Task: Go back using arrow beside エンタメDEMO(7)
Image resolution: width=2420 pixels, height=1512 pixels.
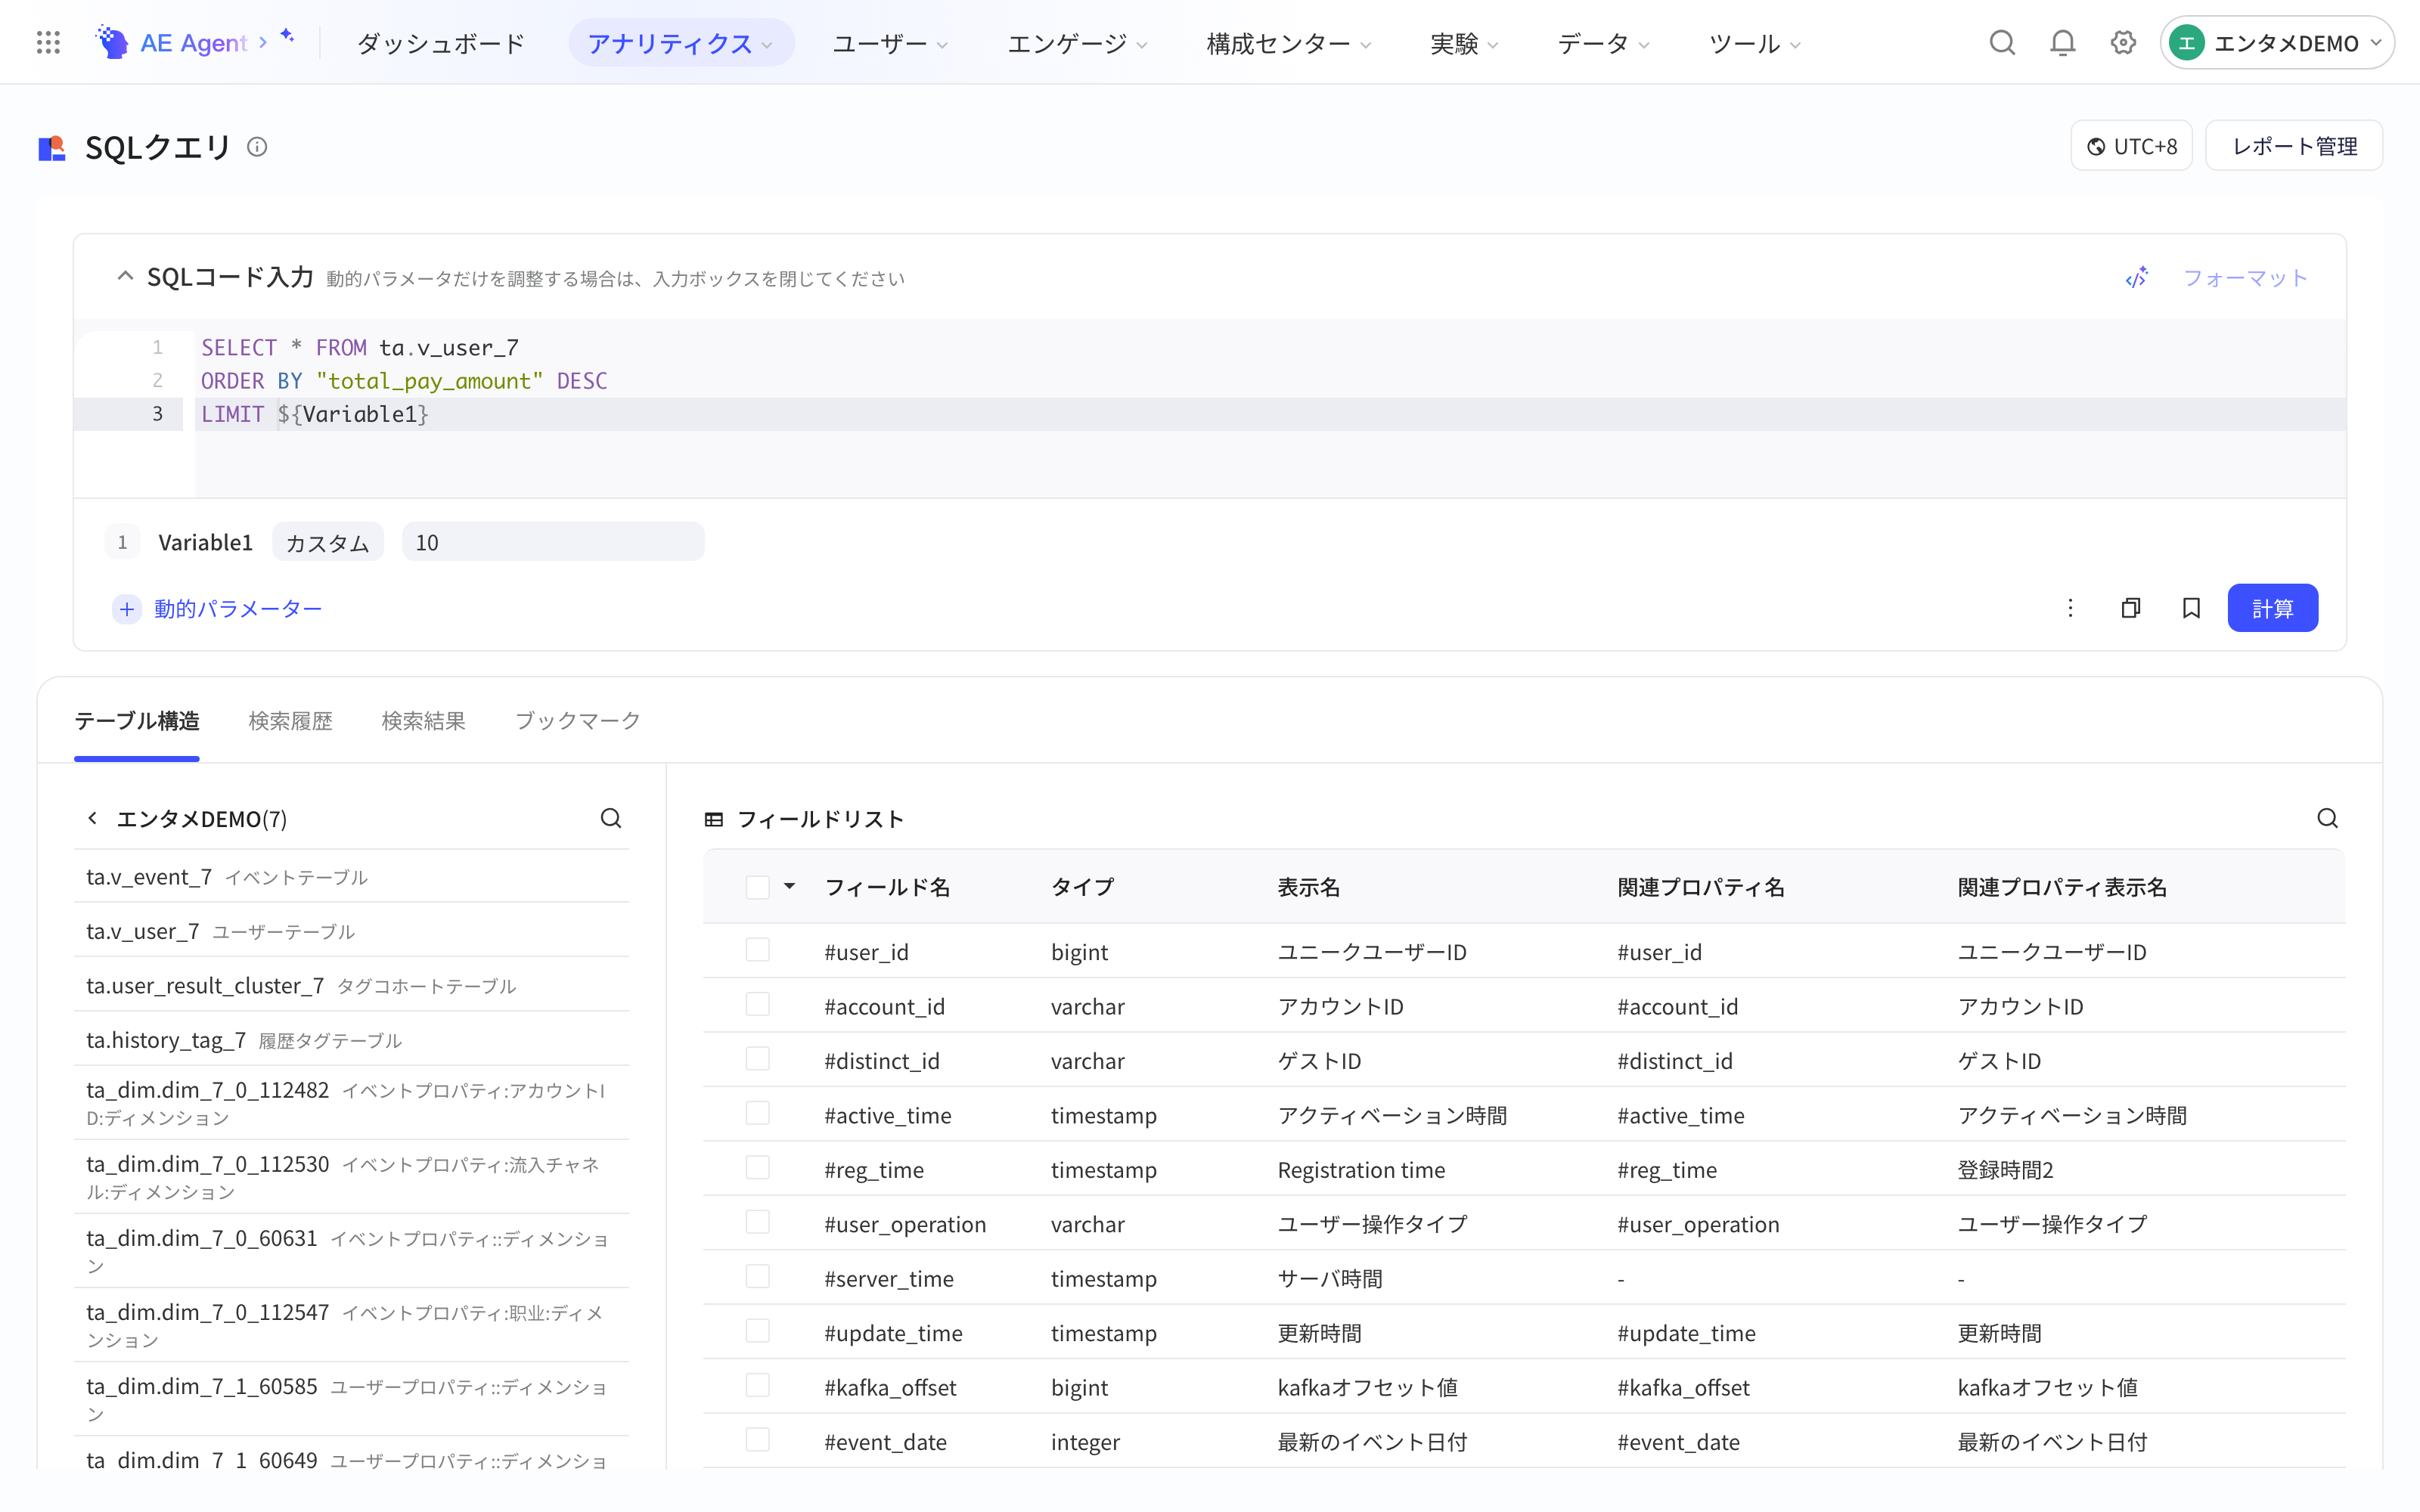Action: 92,818
